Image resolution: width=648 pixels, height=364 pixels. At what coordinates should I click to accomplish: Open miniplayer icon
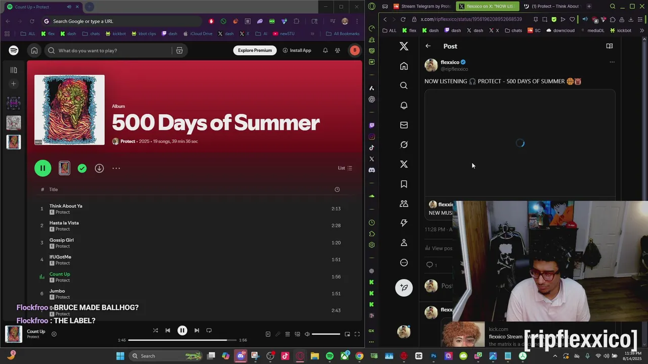pyautogui.click(x=347, y=334)
